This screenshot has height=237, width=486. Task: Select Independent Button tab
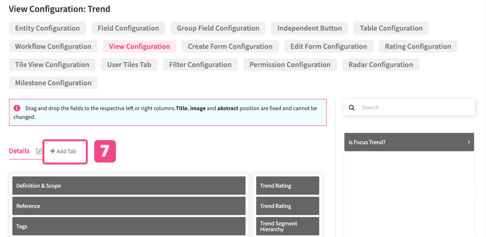(309, 28)
